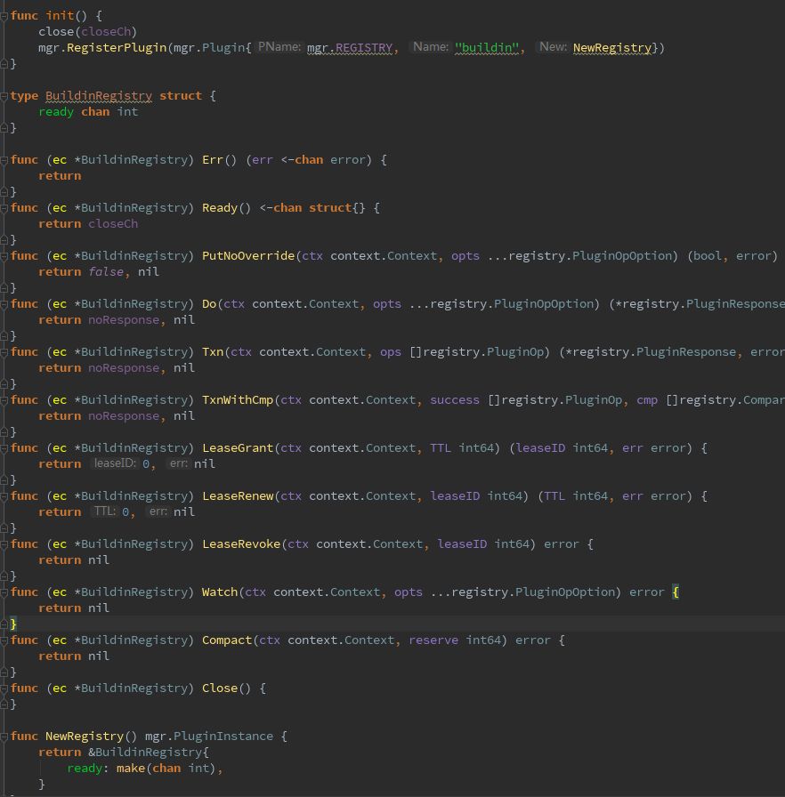
Task: Click closeCh in the Ready return statement
Action: coord(113,224)
